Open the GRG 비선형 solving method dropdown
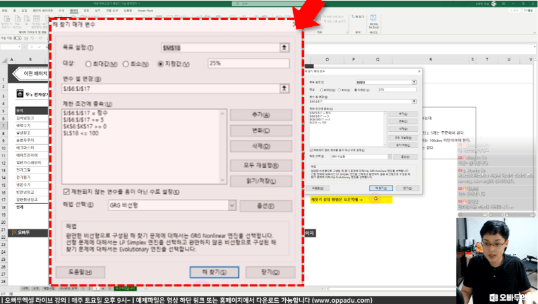 [x=232, y=205]
